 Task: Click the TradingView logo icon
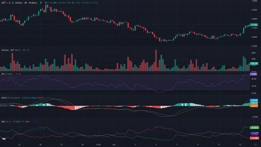pos(4,139)
